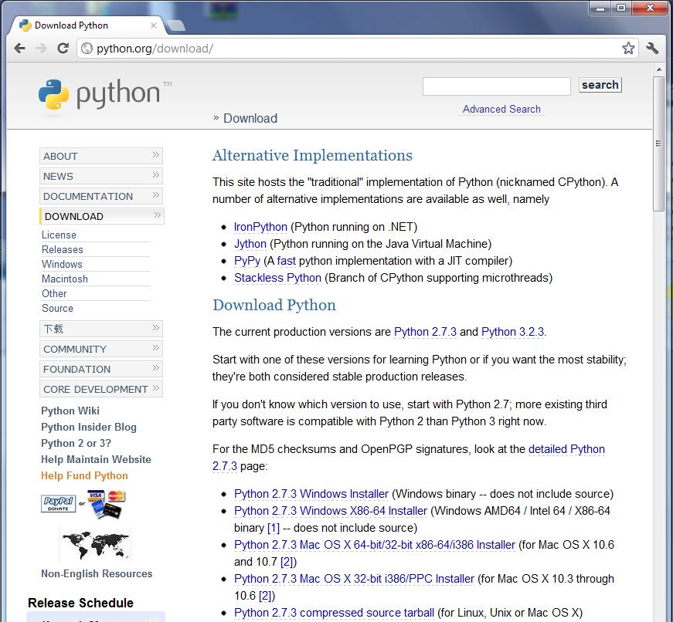This screenshot has width=673, height=622.
Task: Open the 下载 menu item
Action: (x=101, y=329)
